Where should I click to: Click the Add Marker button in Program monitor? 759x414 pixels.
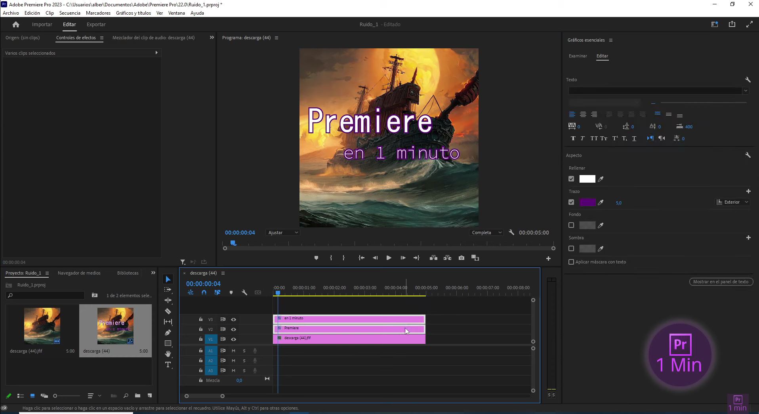click(316, 258)
